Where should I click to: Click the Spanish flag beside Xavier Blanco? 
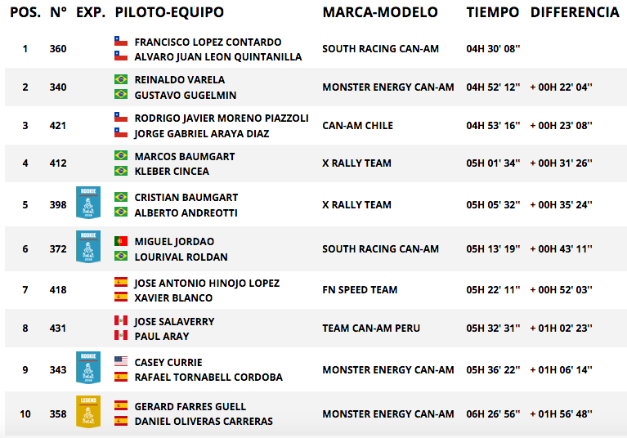pos(121,297)
